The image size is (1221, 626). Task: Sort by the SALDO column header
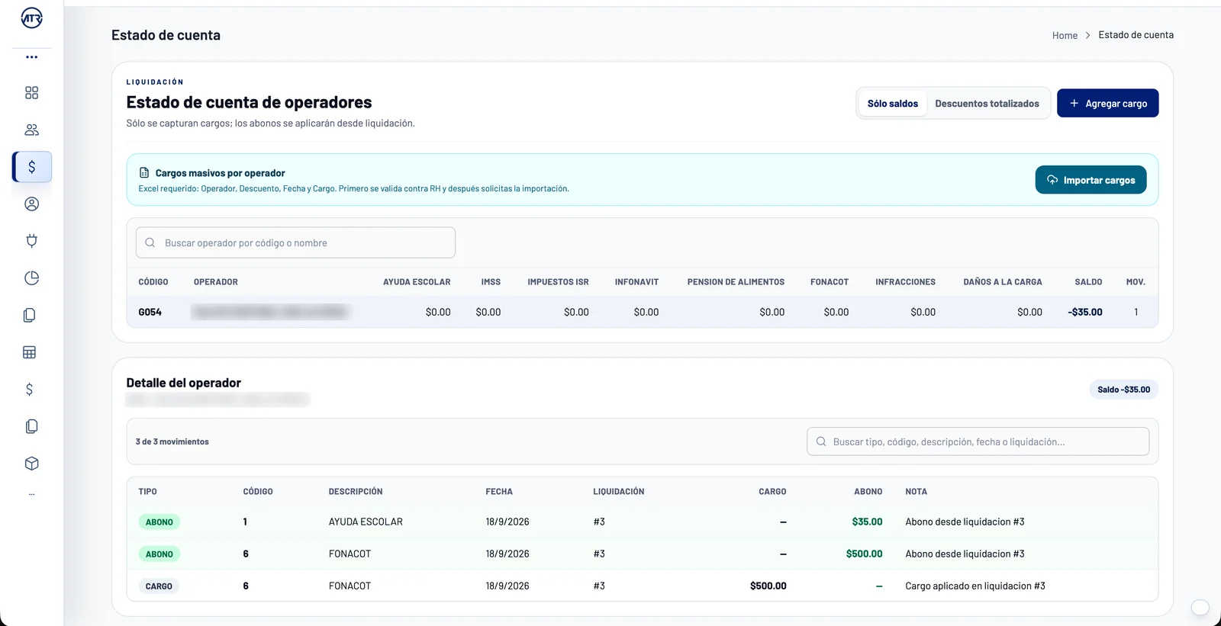(1088, 282)
